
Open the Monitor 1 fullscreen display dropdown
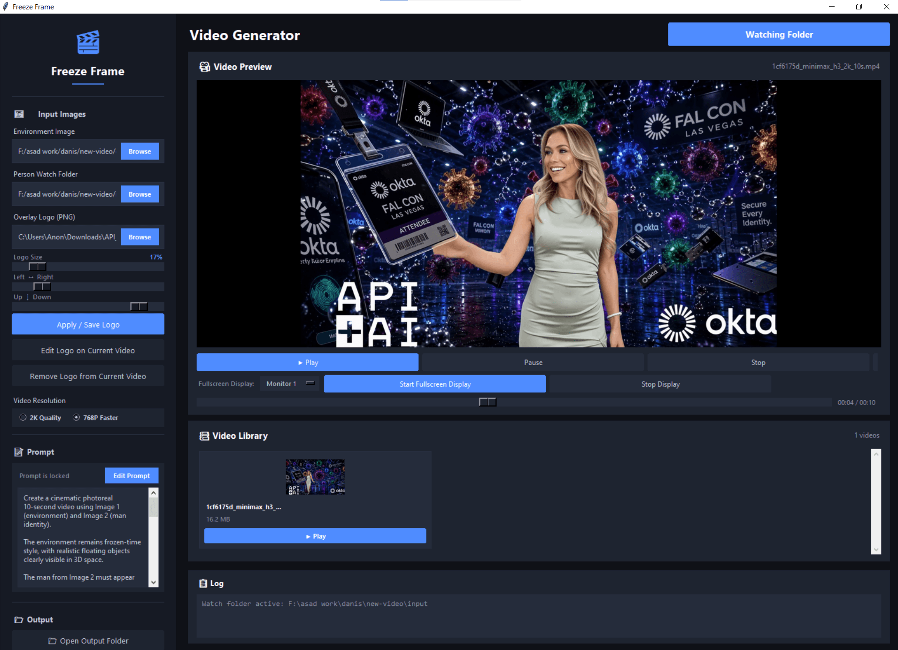[x=290, y=384]
